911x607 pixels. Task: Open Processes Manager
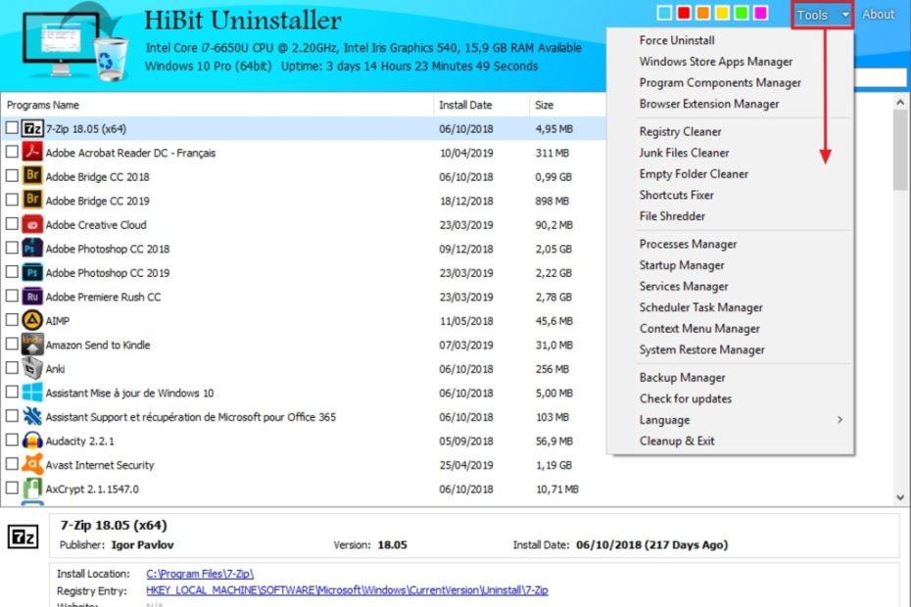point(688,244)
